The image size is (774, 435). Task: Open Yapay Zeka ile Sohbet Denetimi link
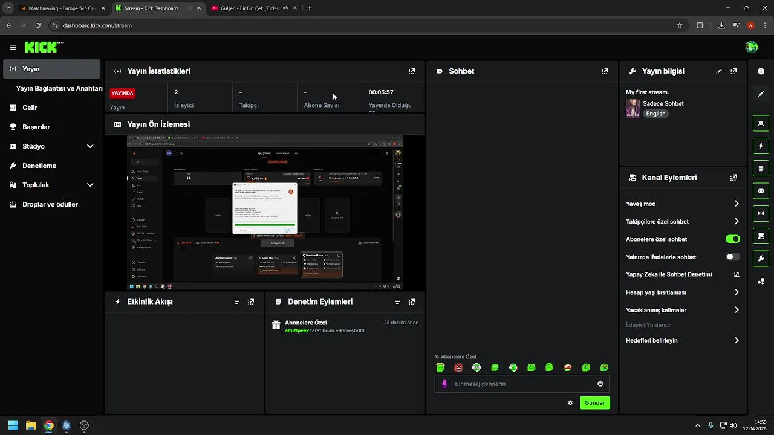(x=682, y=274)
